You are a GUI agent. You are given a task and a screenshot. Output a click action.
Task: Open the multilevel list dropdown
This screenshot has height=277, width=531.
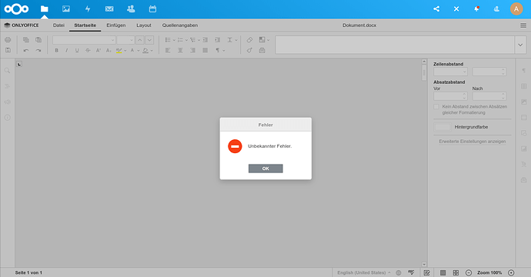199,40
